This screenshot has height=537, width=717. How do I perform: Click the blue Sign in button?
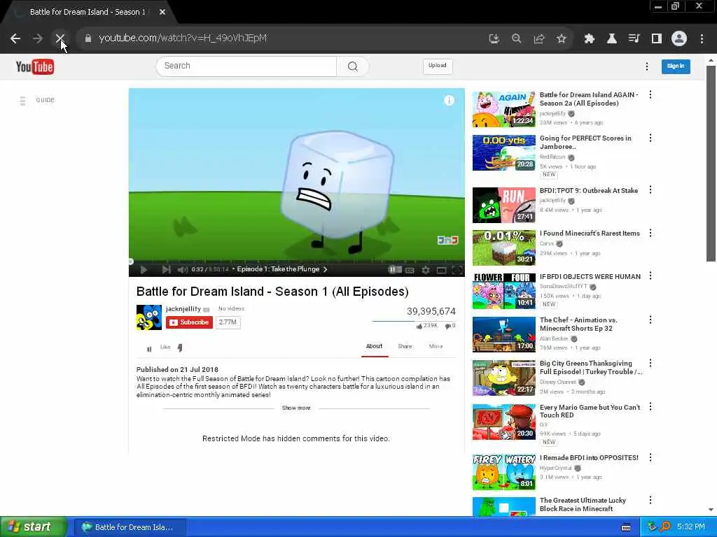click(x=676, y=66)
